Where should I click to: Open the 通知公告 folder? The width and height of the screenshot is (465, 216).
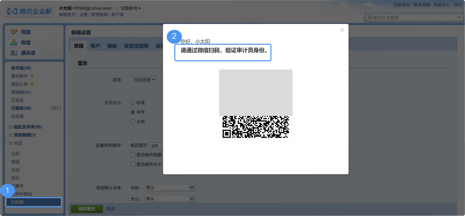click(x=20, y=84)
